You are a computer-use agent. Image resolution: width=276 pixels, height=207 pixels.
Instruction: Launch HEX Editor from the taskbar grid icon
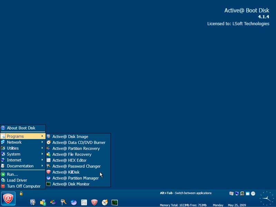click(84, 203)
